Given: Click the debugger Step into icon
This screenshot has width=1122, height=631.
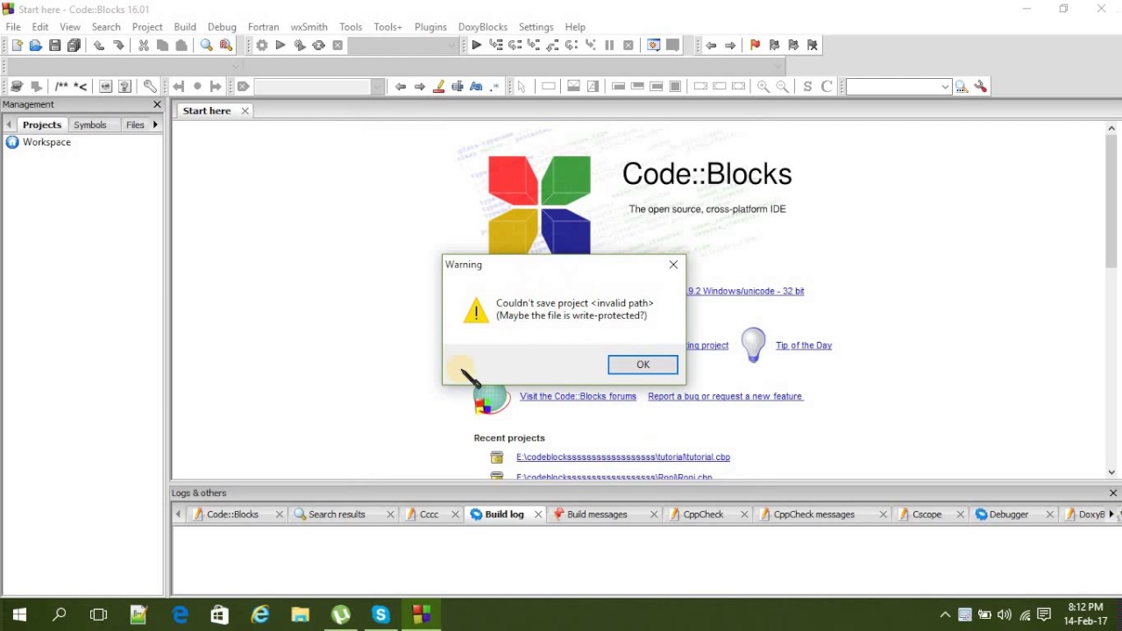Looking at the screenshot, I should 533,46.
